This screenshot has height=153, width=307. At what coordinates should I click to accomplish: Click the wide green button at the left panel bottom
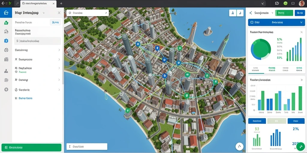(31, 148)
